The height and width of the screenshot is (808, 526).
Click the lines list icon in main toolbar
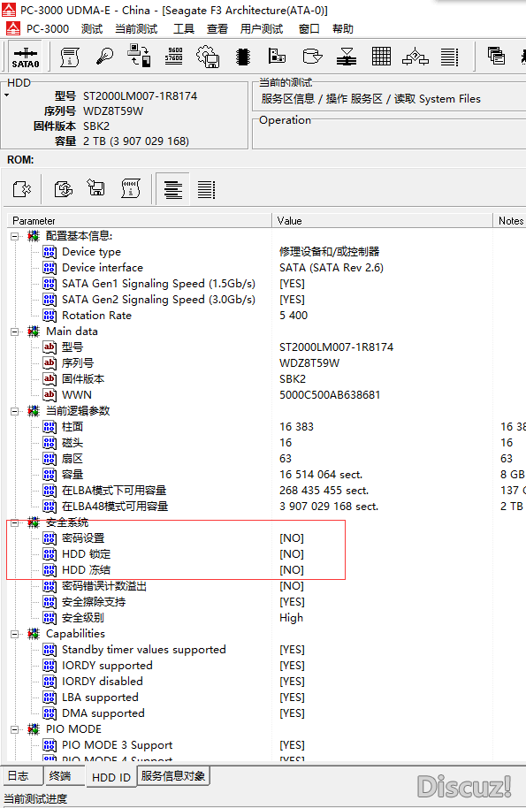(449, 57)
